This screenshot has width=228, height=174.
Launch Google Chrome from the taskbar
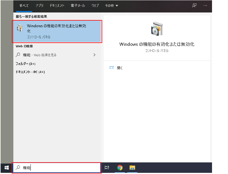coord(120,168)
